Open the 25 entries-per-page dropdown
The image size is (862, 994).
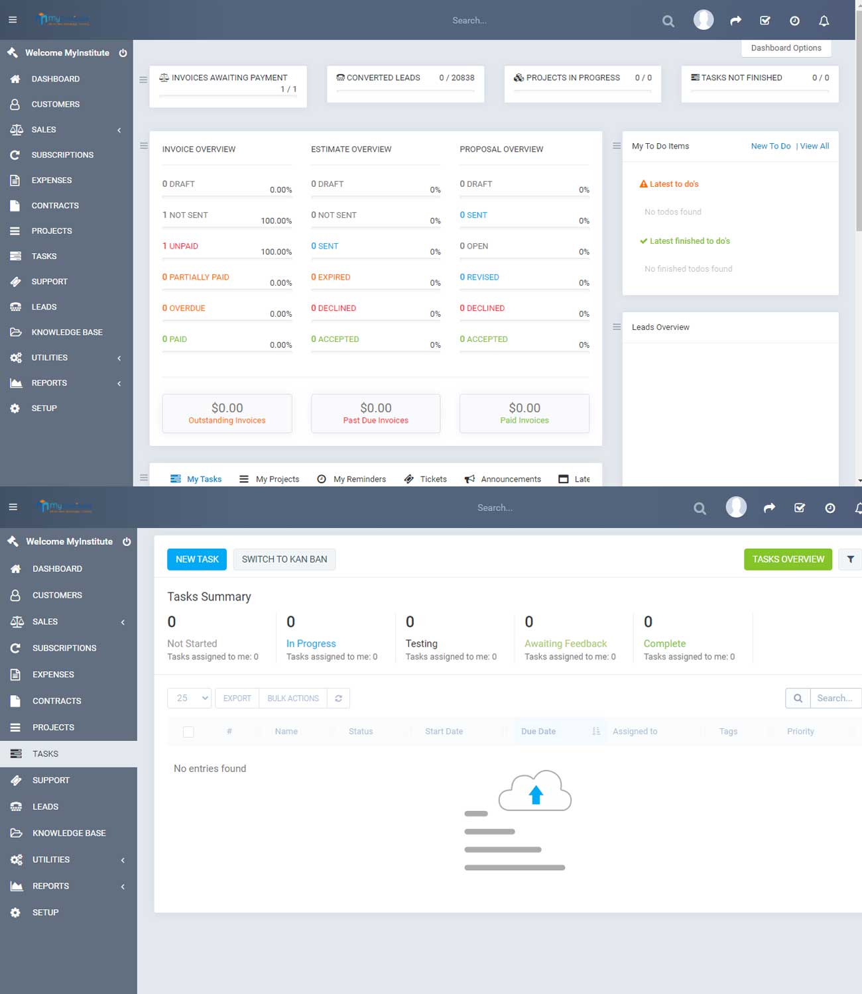tap(189, 698)
